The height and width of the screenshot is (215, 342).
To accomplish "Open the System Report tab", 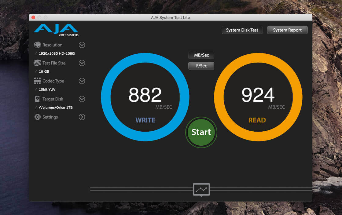I will tap(287, 30).
